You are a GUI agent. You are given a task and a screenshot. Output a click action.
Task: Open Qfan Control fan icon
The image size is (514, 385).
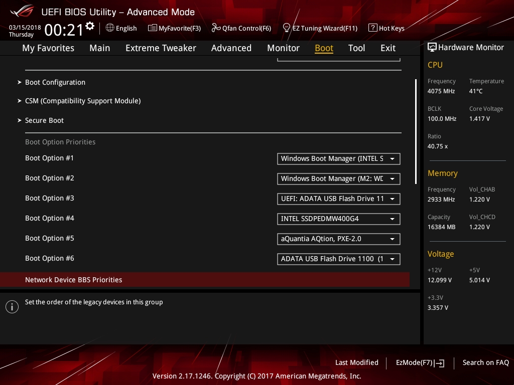[x=216, y=28]
